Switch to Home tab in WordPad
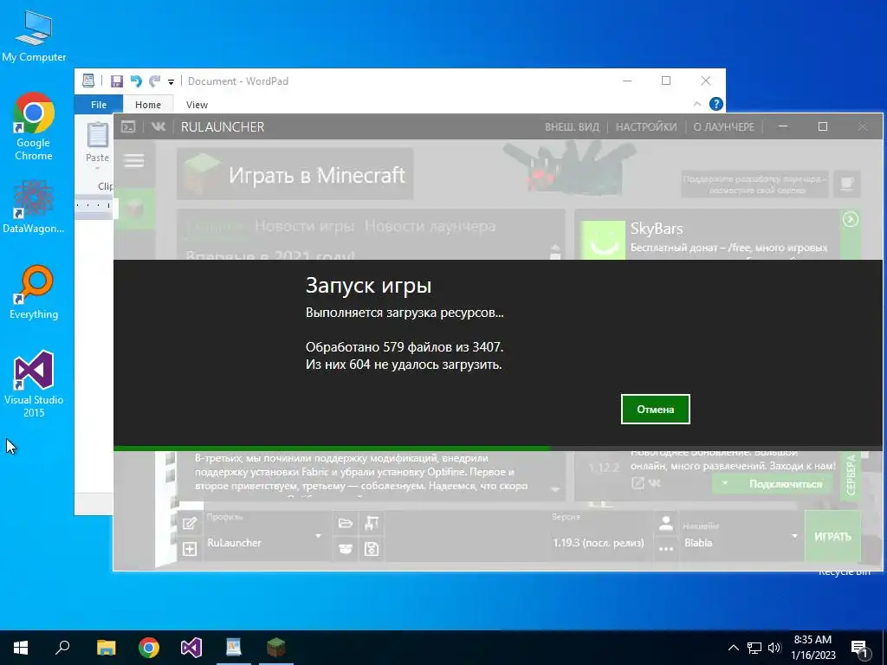The image size is (887, 665). 147,105
